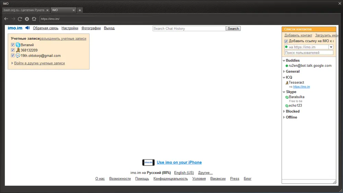Click the status message field на https://imo.im
This screenshot has width=343, height=193.
click(x=306, y=47)
